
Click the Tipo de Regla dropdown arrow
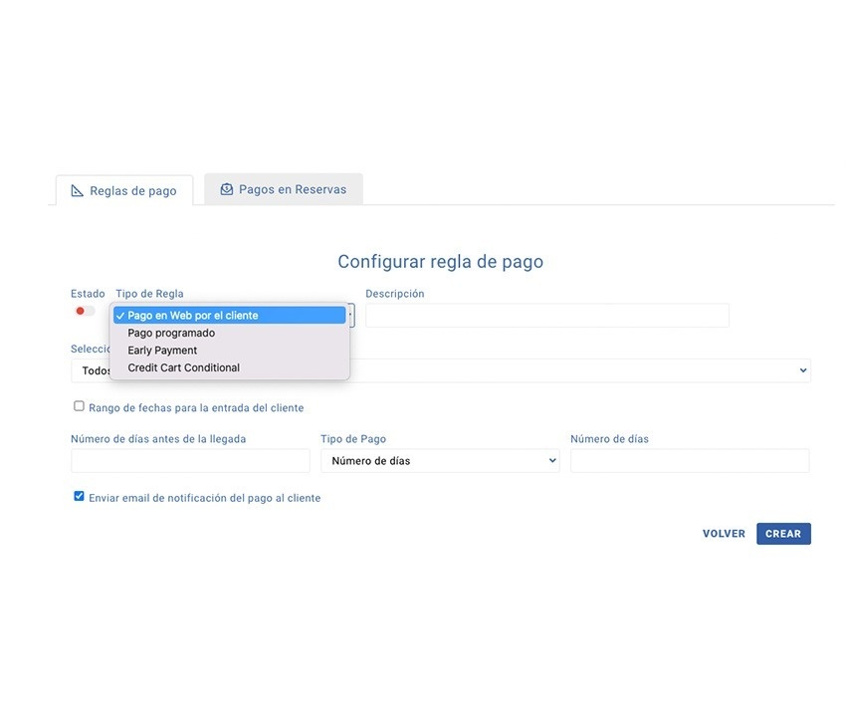pos(350,316)
